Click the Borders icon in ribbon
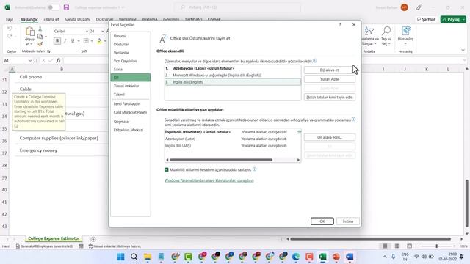The image size is (470, 264). 86,41
